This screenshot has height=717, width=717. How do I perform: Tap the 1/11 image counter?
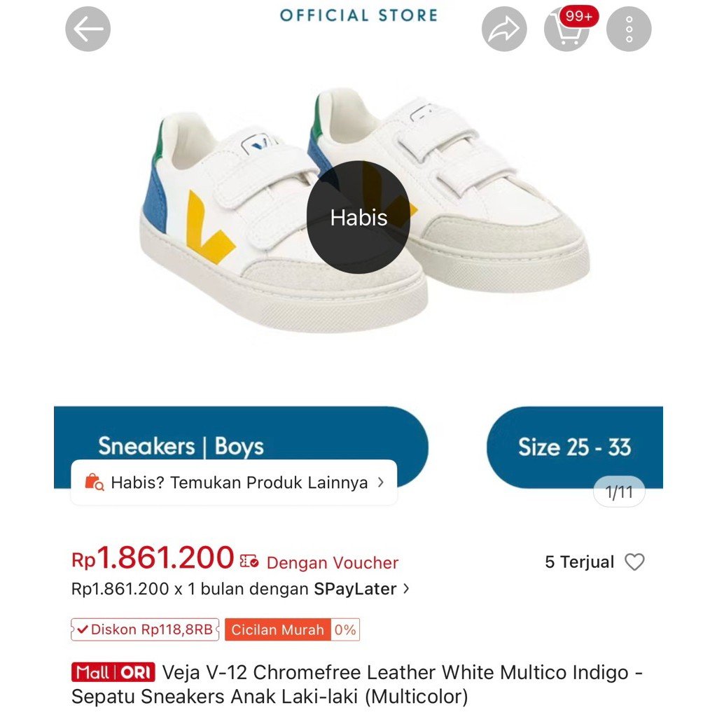pyautogui.click(x=619, y=492)
